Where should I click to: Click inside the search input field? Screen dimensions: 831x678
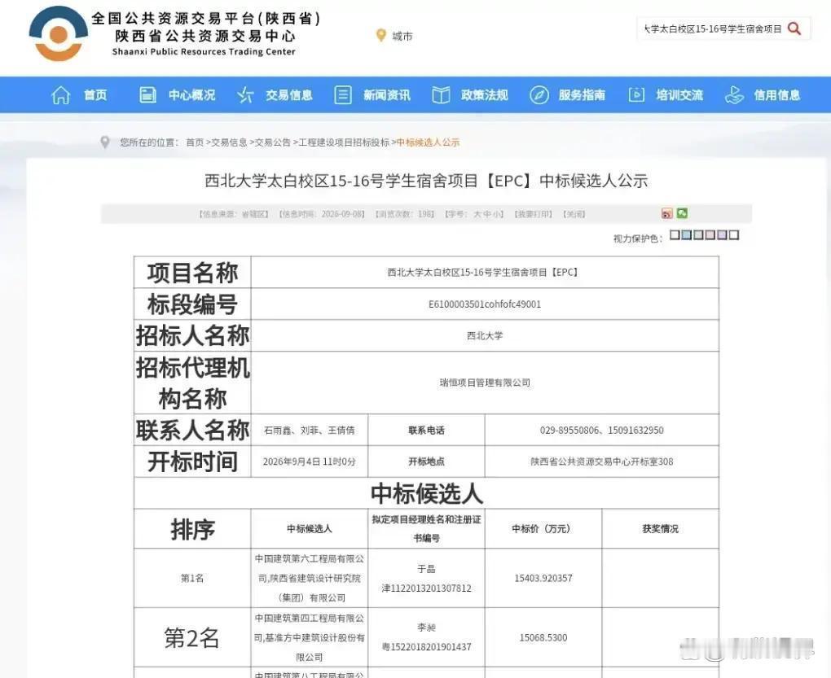[x=712, y=28]
